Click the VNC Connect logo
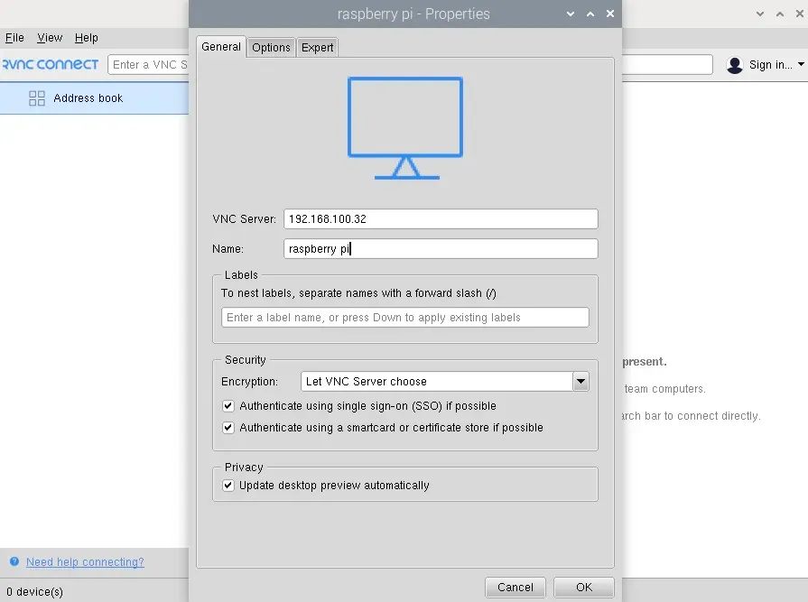 50,64
